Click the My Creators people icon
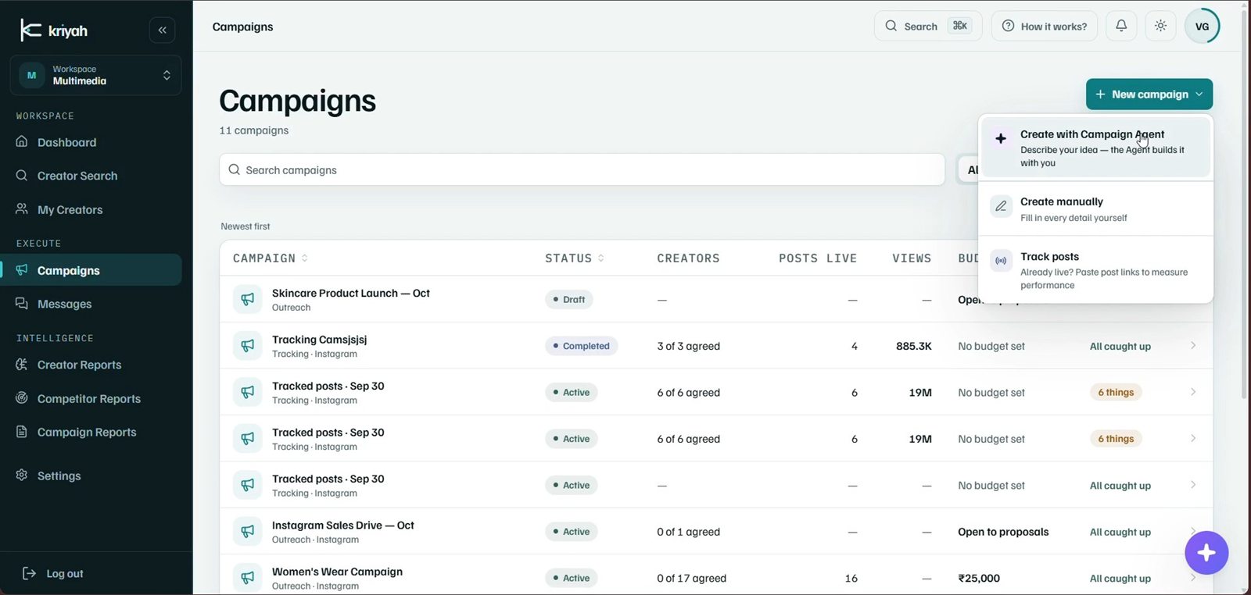Viewport: 1251px width, 595px height. tap(22, 208)
